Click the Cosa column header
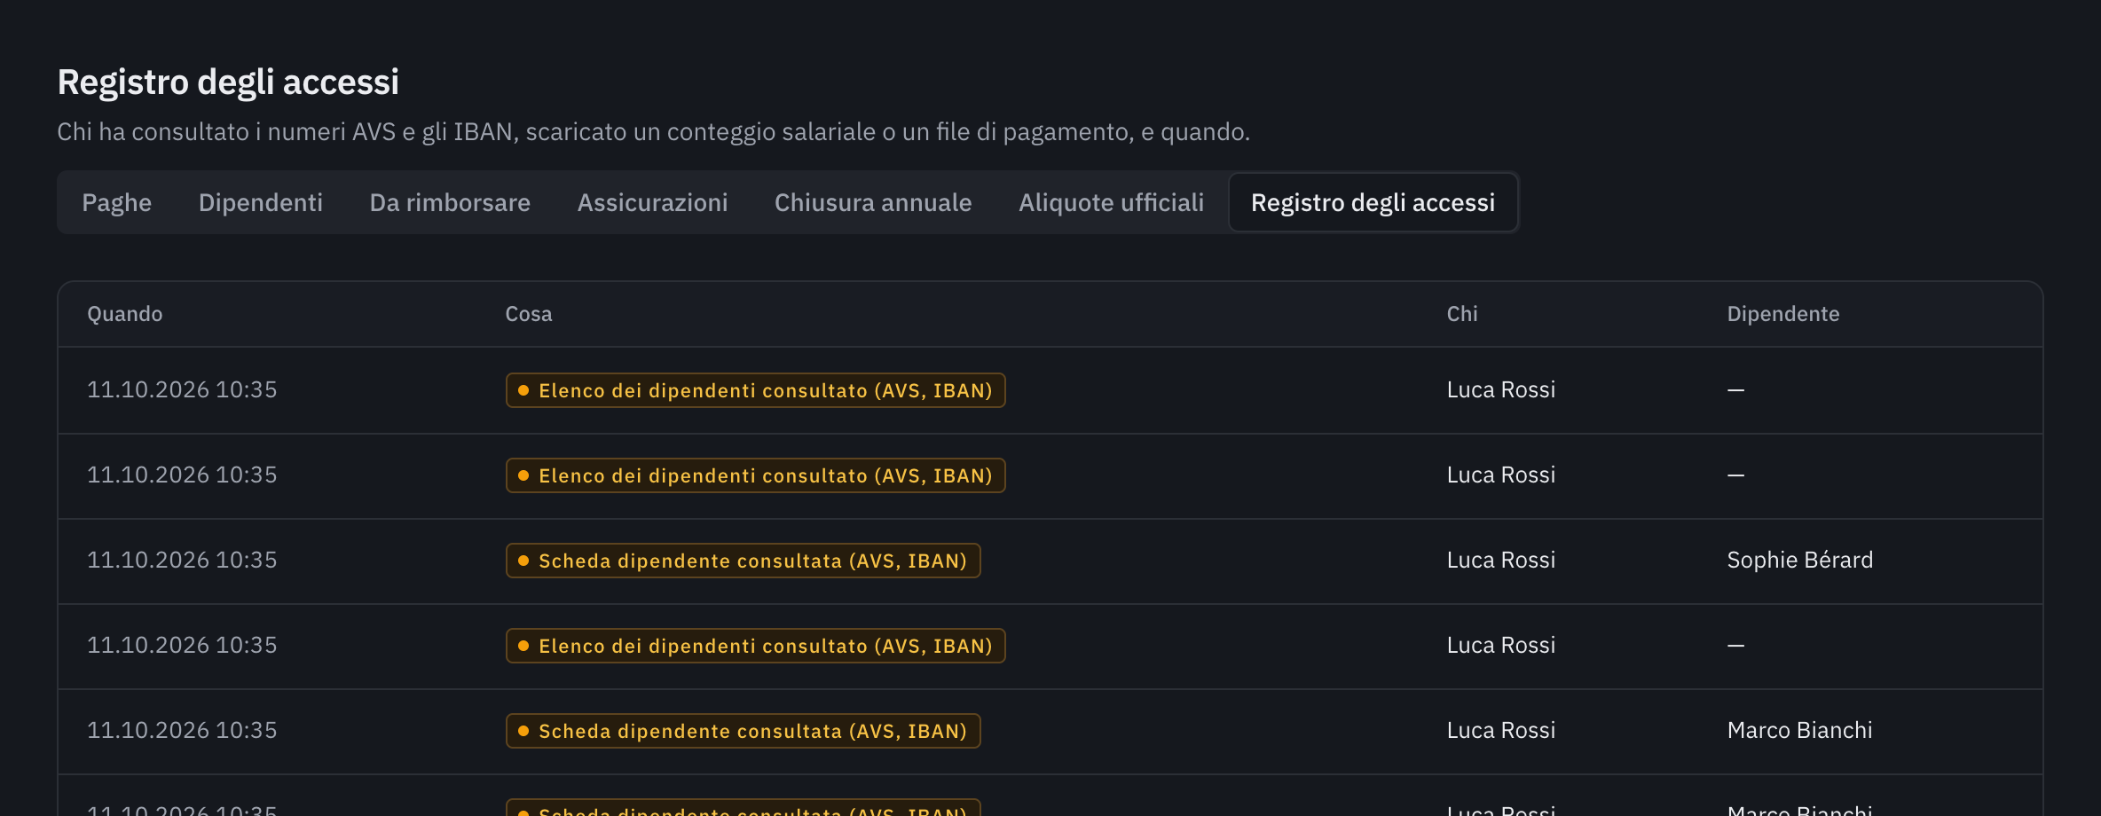The width and height of the screenshot is (2101, 816). (529, 314)
